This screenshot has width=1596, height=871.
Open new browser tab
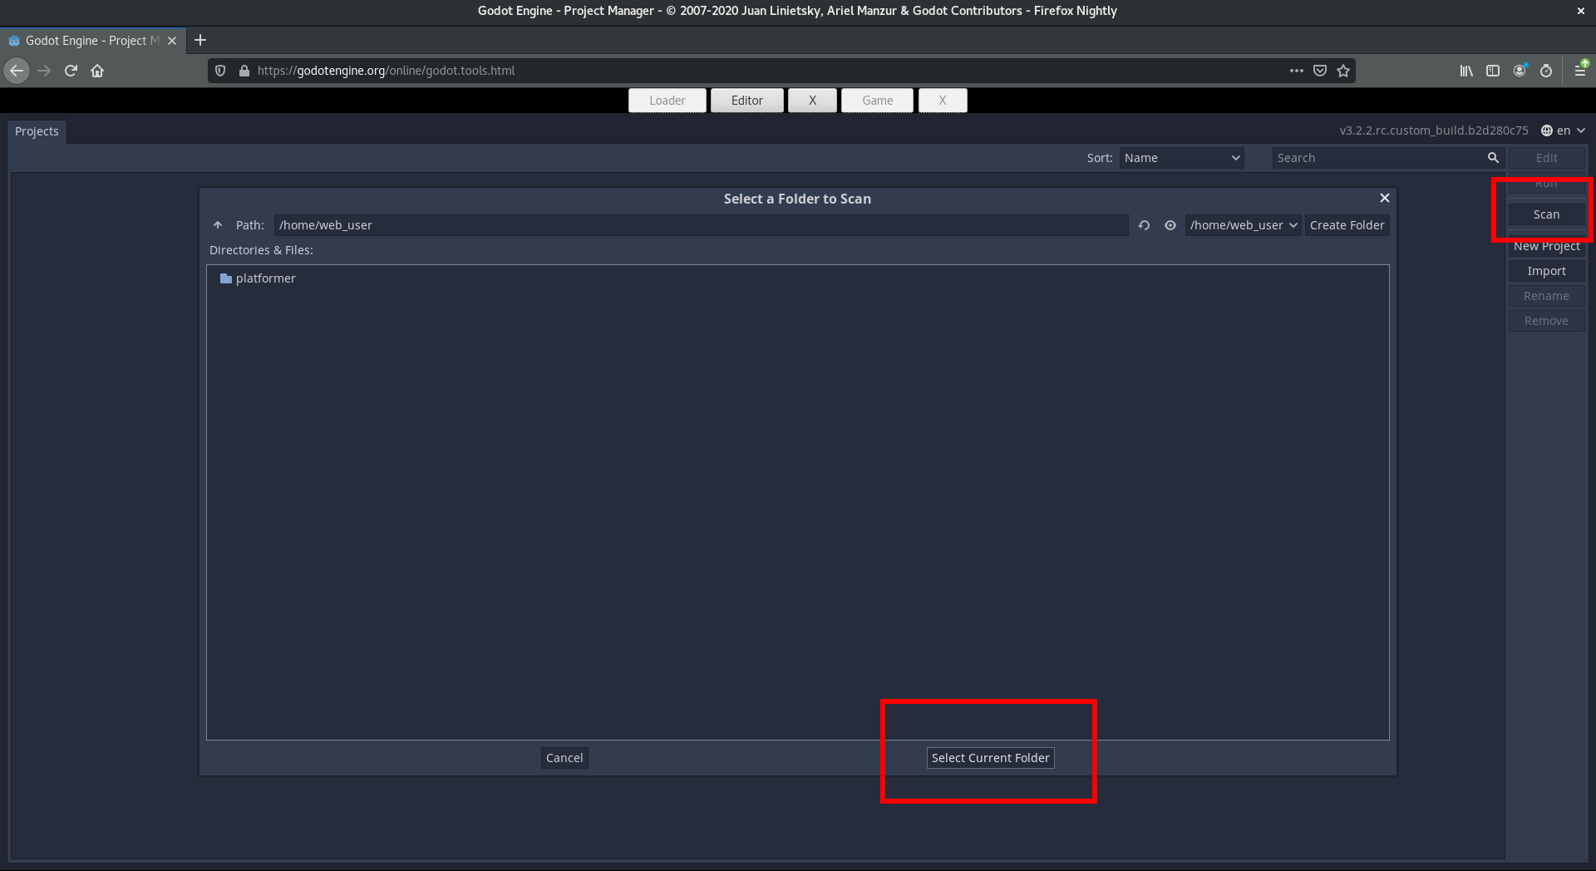point(199,40)
